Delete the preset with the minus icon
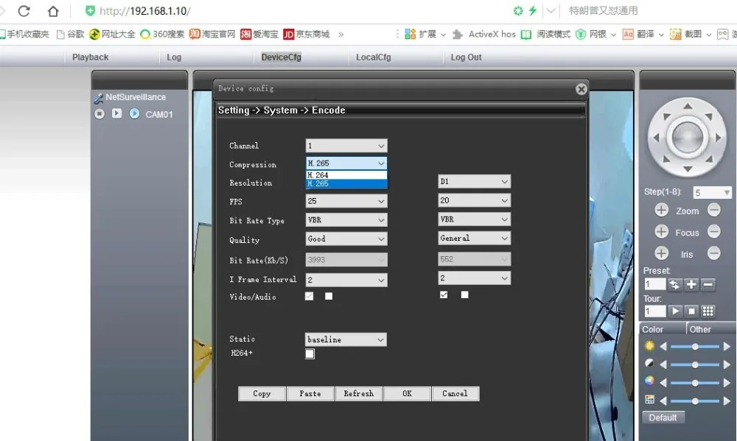Viewport: 737px width, 441px height. coord(708,284)
